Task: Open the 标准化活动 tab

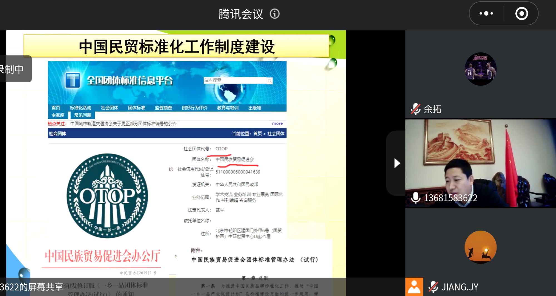Action: [80, 108]
